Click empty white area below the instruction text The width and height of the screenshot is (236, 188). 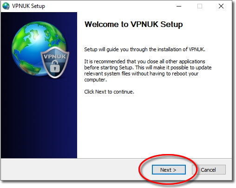coord(154,126)
